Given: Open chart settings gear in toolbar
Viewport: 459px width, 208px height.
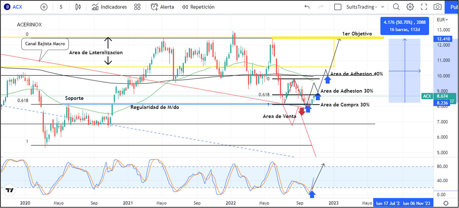Looking at the screenshot, I should pyautogui.click(x=410, y=7).
